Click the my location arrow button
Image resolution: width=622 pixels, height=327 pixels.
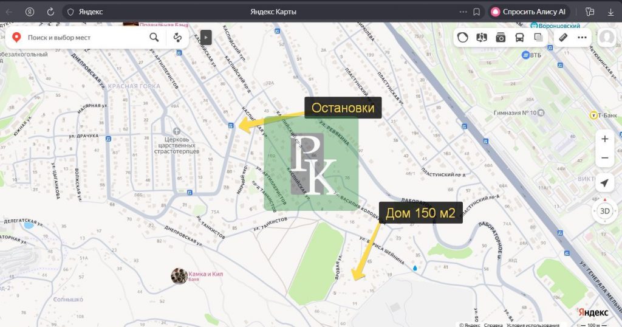604,183
